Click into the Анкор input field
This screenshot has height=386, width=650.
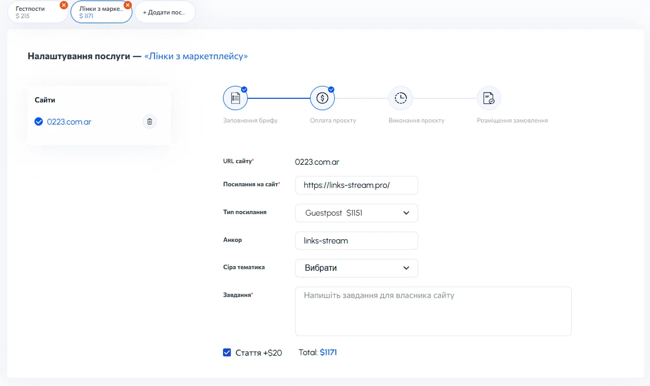click(356, 241)
